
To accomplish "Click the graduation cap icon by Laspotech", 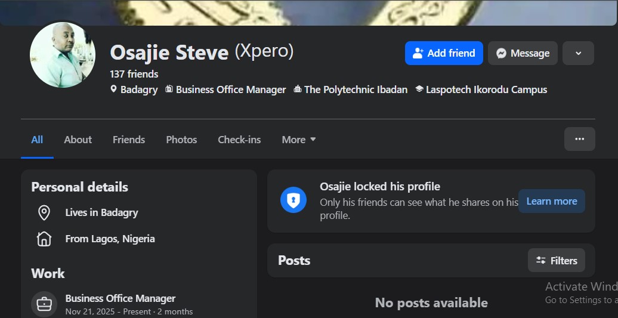I will pos(419,89).
